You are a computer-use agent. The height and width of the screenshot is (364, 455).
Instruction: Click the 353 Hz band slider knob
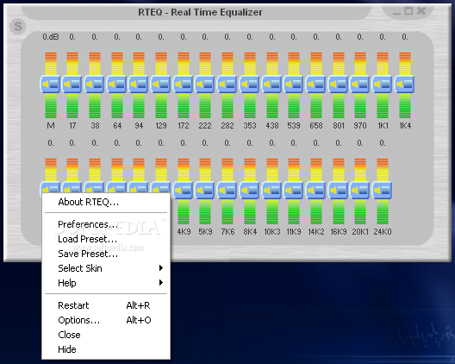pos(250,85)
